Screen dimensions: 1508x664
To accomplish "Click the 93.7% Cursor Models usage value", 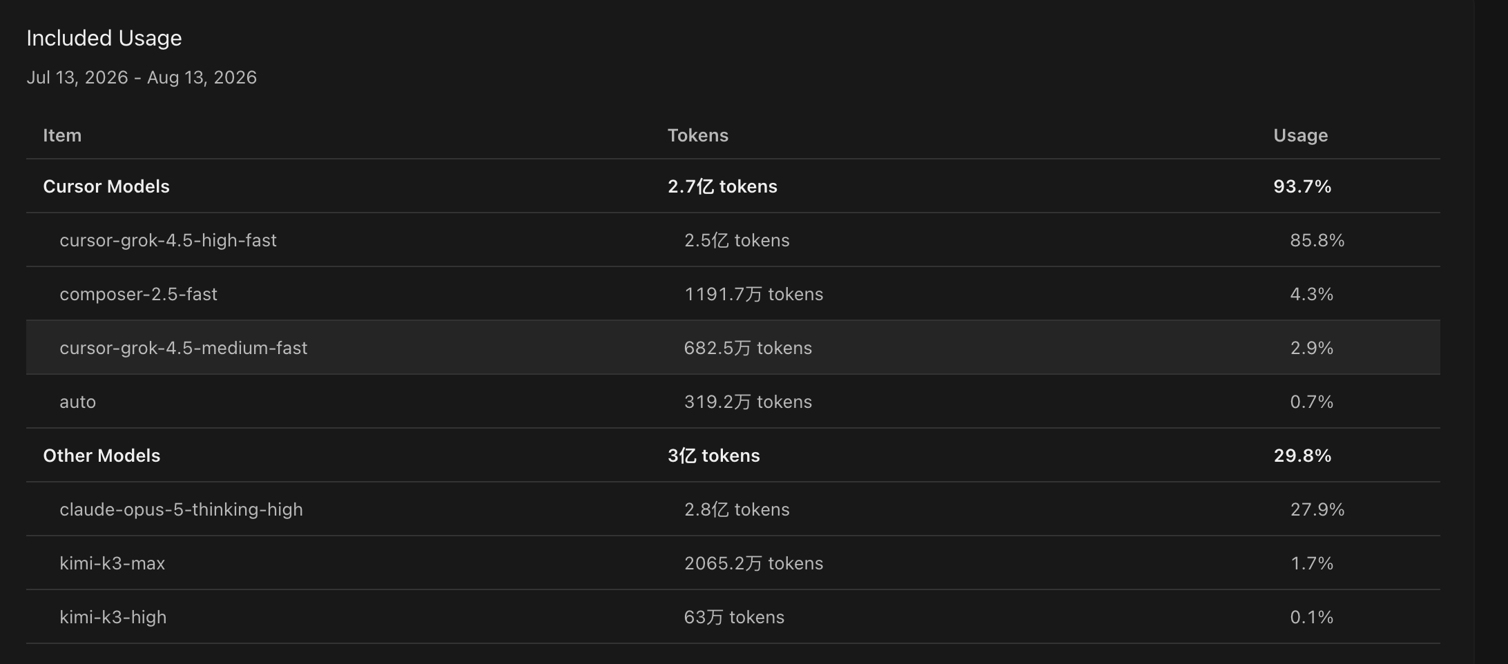I will coord(1302,186).
